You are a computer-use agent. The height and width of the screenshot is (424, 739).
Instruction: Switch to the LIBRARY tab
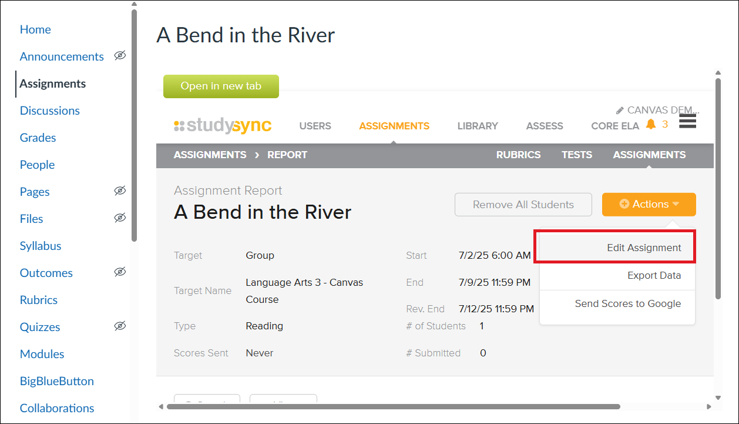(x=477, y=125)
